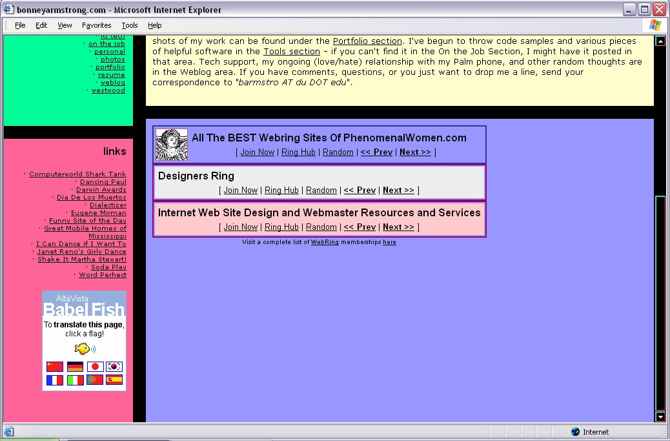Open the Favorites menu
This screenshot has width=670, height=441.
(96, 25)
